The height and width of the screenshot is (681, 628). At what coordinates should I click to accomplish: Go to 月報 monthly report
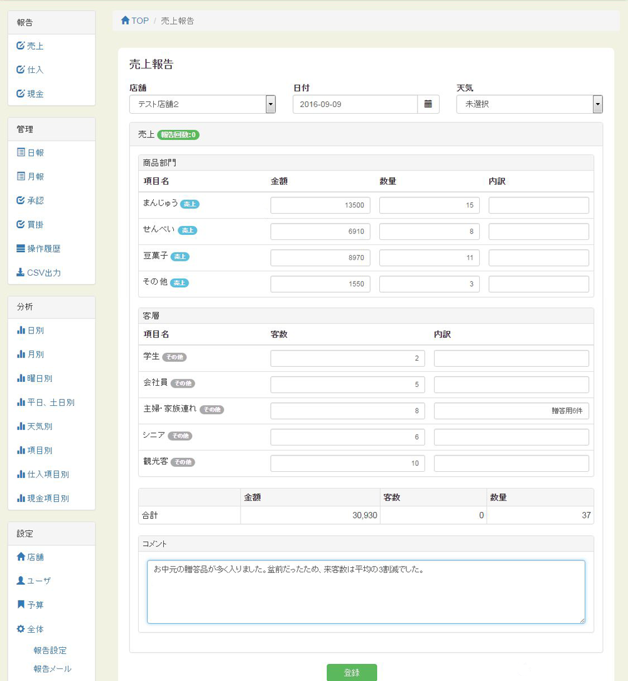(35, 177)
